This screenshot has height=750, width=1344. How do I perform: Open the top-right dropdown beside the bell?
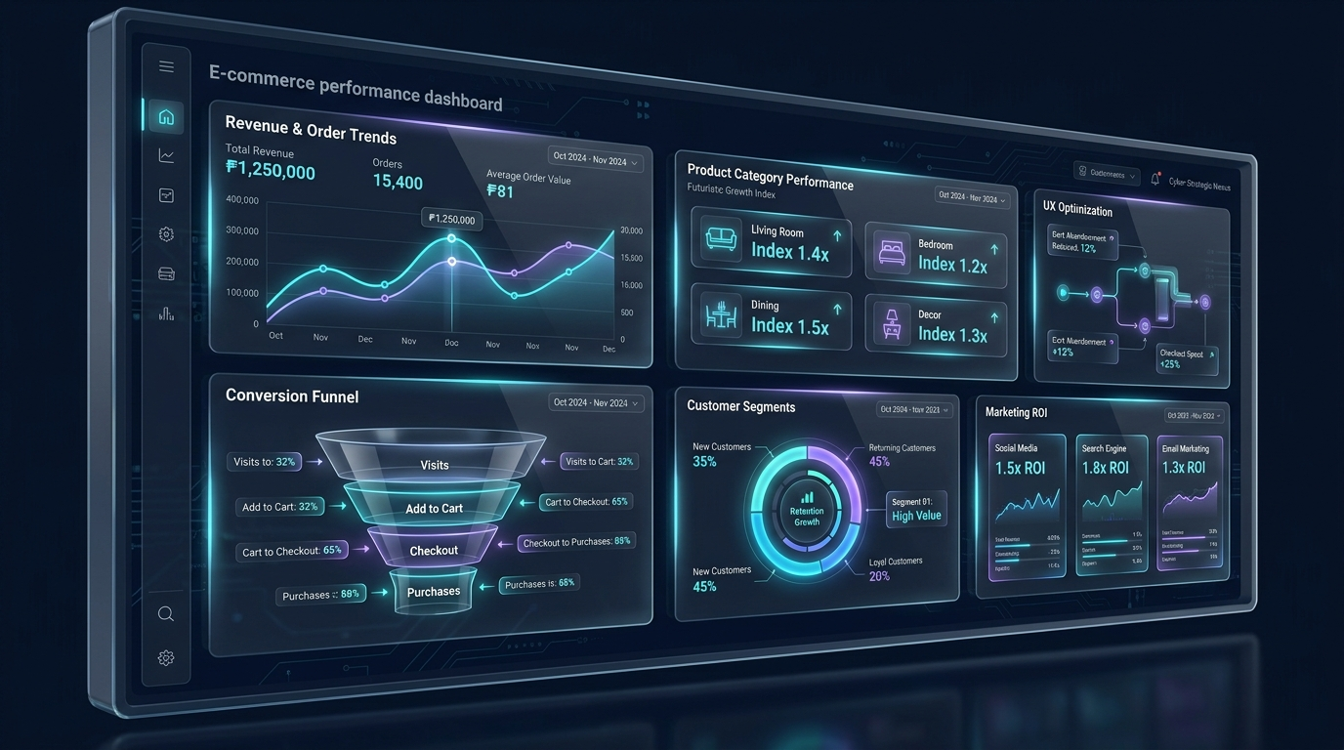tap(1106, 174)
